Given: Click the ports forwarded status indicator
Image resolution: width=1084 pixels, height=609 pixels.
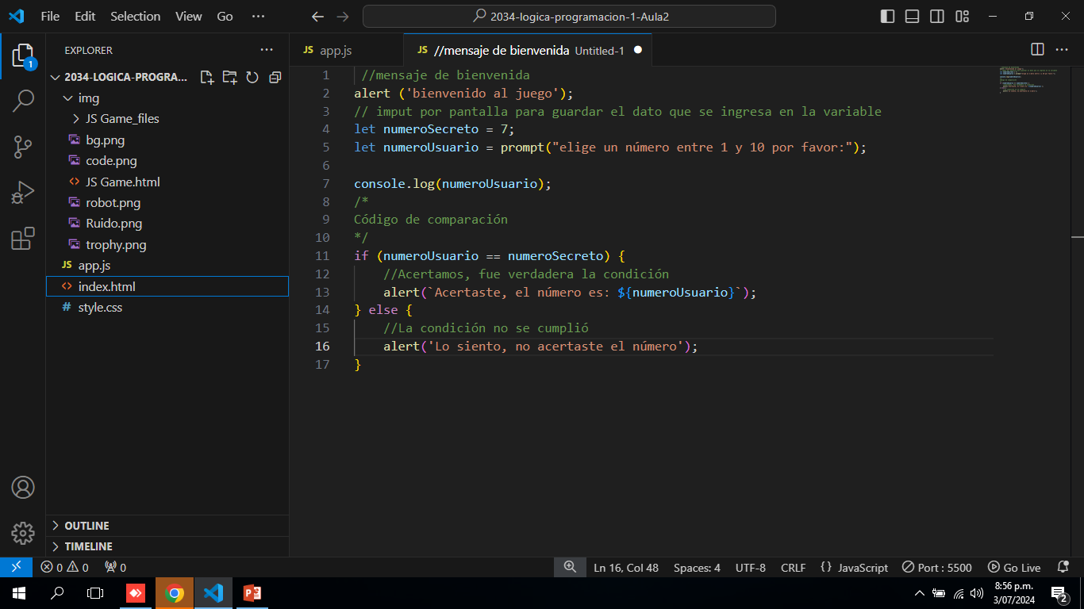Looking at the screenshot, I should tap(115, 568).
